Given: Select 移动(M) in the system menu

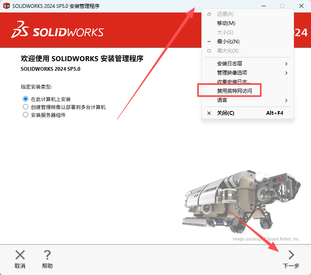Looking at the screenshot, I should [x=247, y=23].
